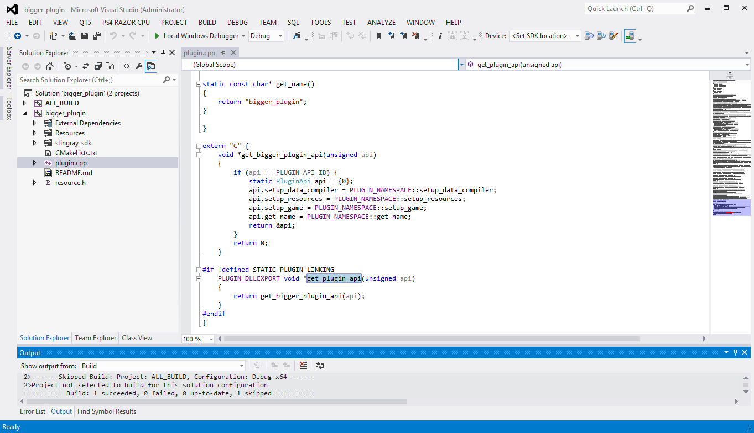
Task: Open the ANALYZE menu
Action: point(382,23)
